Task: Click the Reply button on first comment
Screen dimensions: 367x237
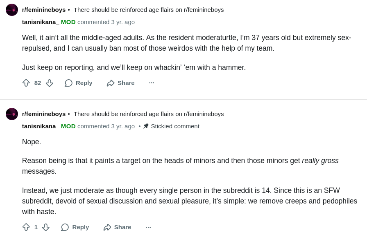Action: click(79, 83)
